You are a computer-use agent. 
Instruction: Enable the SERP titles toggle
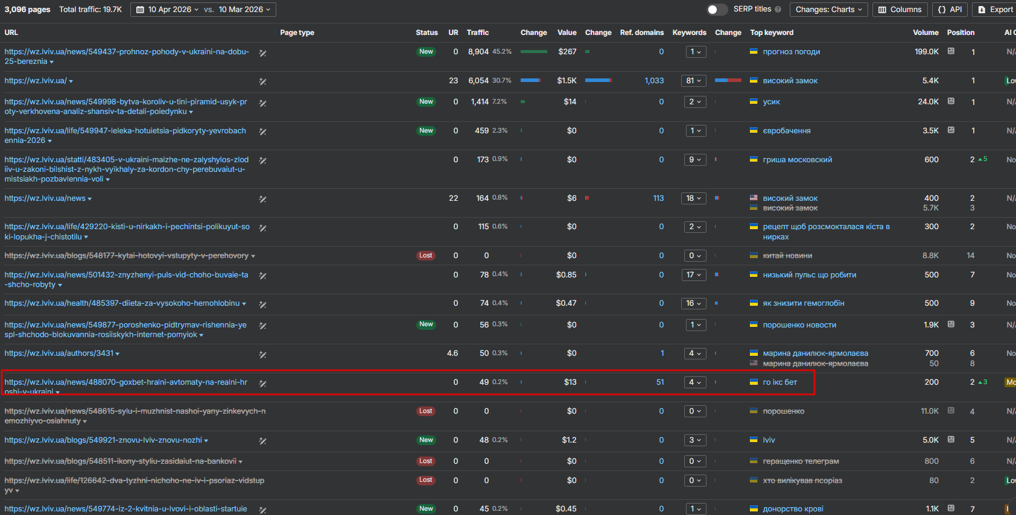point(717,10)
